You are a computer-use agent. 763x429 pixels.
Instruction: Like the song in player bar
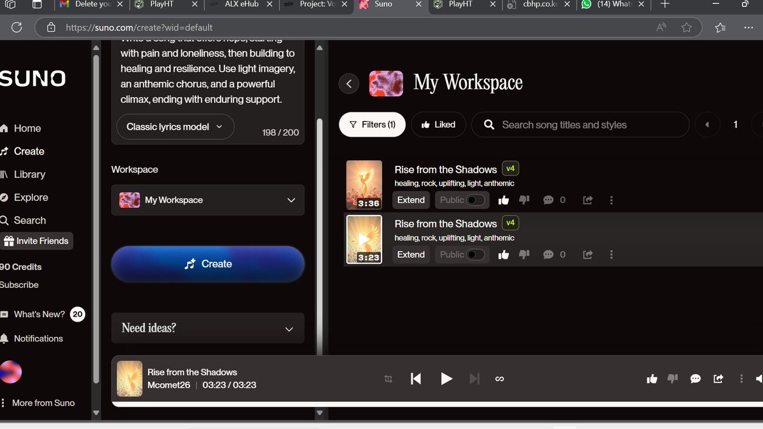652,379
